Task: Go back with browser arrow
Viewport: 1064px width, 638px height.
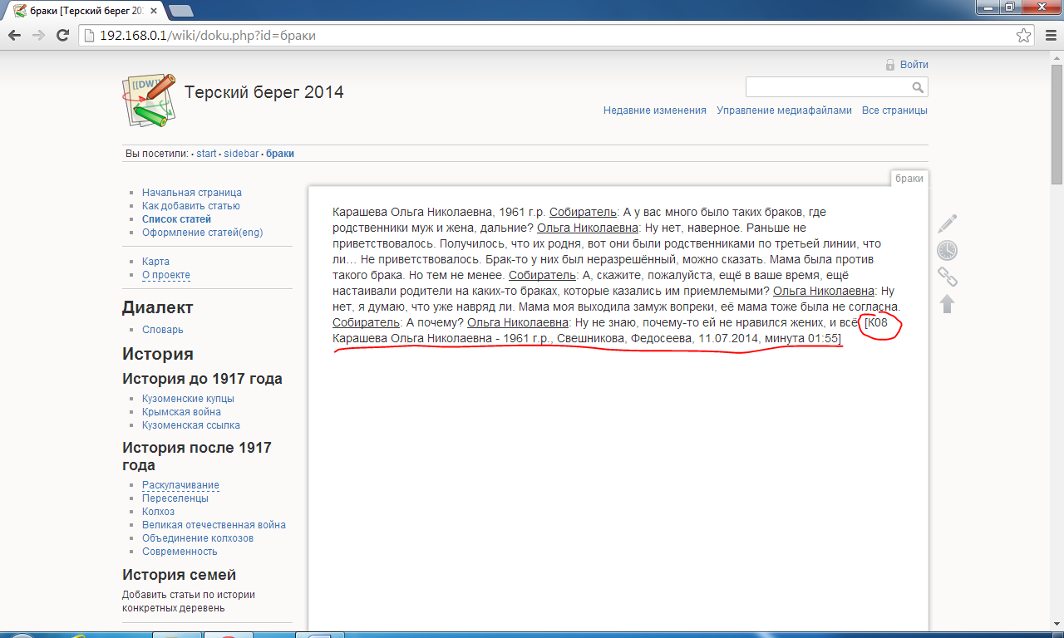Action: [14, 36]
